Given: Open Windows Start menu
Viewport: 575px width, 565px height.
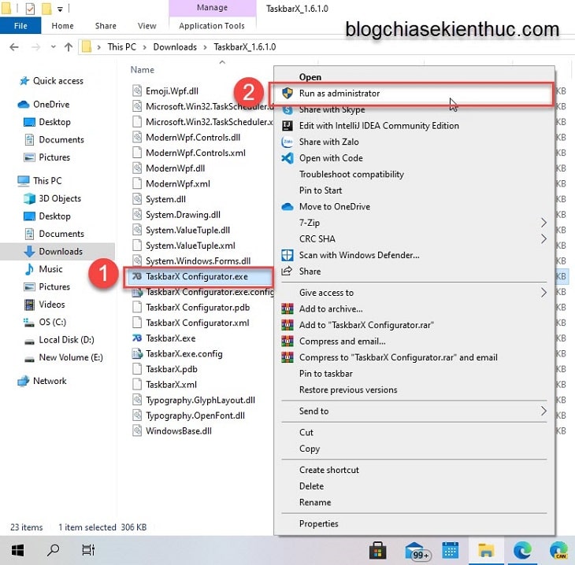Looking at the screenshot, I should coord(17,550).
